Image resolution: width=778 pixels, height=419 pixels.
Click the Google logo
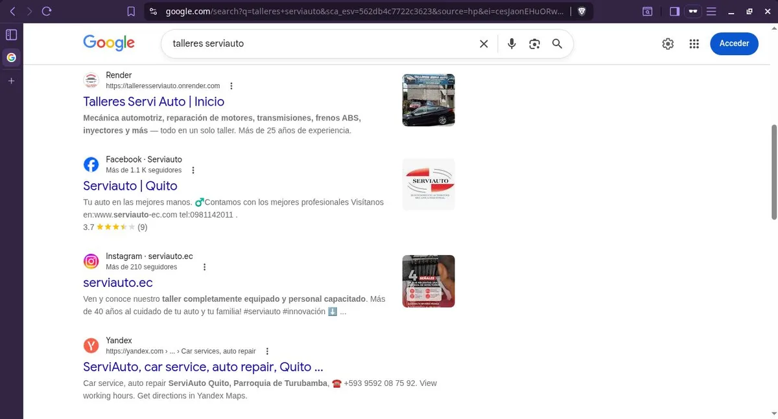point(109,43)
